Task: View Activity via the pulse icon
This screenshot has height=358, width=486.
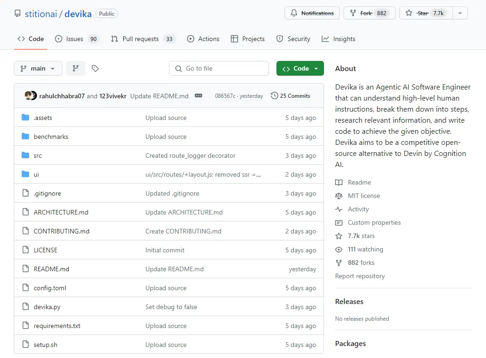Action: click(x=339, y=209)
